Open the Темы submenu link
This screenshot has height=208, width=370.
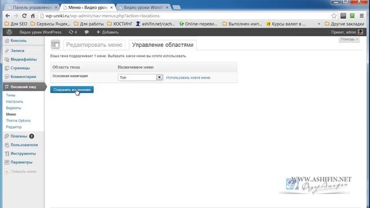pyautogui.click(x=10, y=95)
